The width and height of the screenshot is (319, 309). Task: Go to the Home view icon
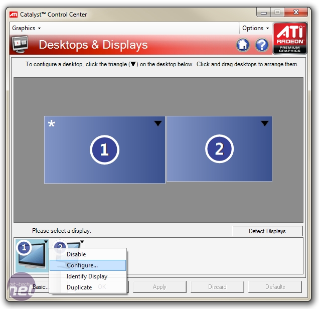tap(243, 45)
